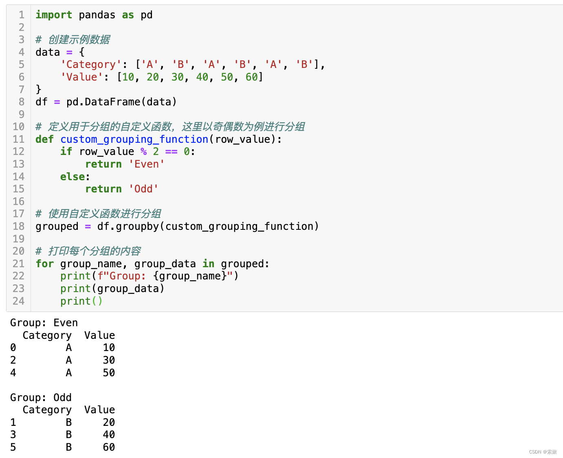The image size is (563, 458).
Task: Click output row with index 0 and value 10
Action: [x=63, y=348]
